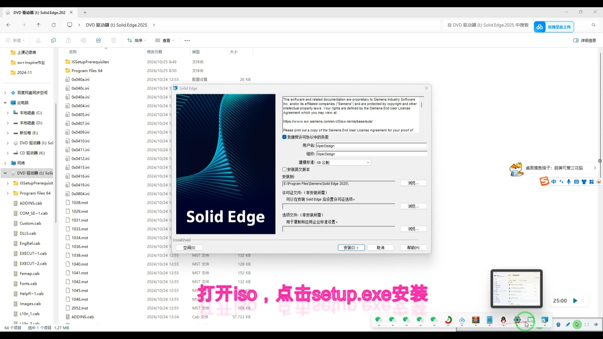Click the Sogou microphone voice input icon
Image resolution: width=603 pixels, height=339 pixels.
(569, 182)
